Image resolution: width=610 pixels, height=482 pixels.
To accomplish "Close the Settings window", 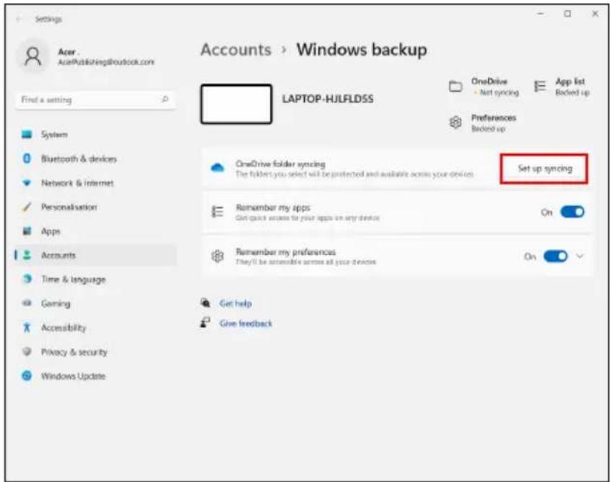I will pos(595,14).
